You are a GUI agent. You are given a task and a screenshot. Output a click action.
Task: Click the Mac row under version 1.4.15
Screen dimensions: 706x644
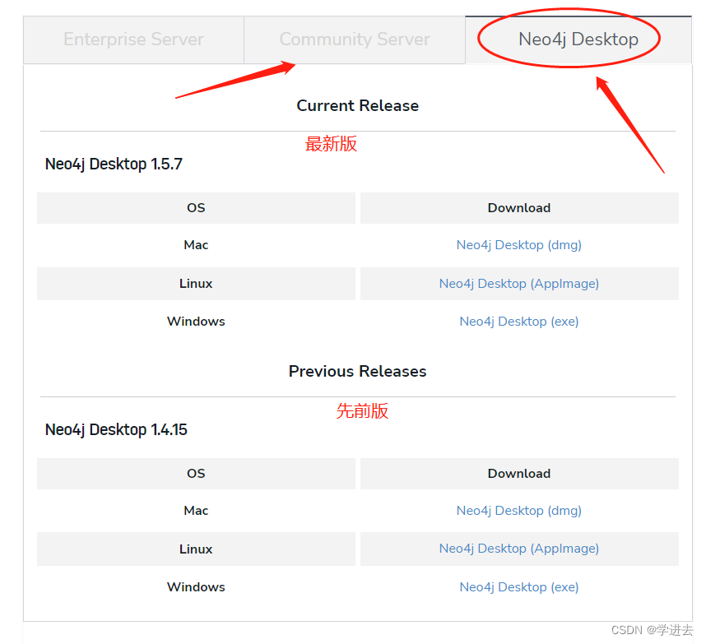point(357,510)
